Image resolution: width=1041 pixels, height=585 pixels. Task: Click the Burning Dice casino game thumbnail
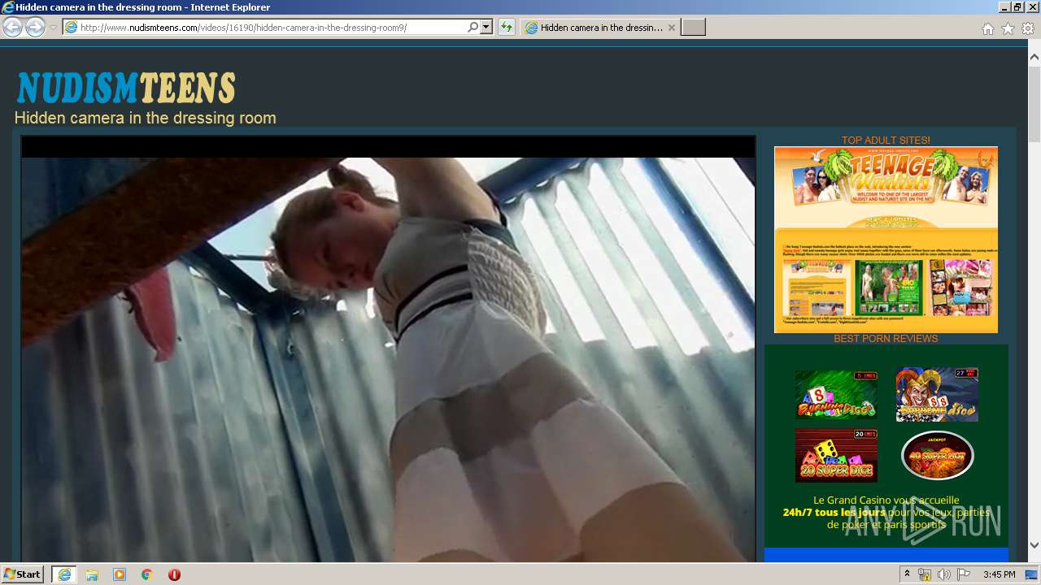836,395
